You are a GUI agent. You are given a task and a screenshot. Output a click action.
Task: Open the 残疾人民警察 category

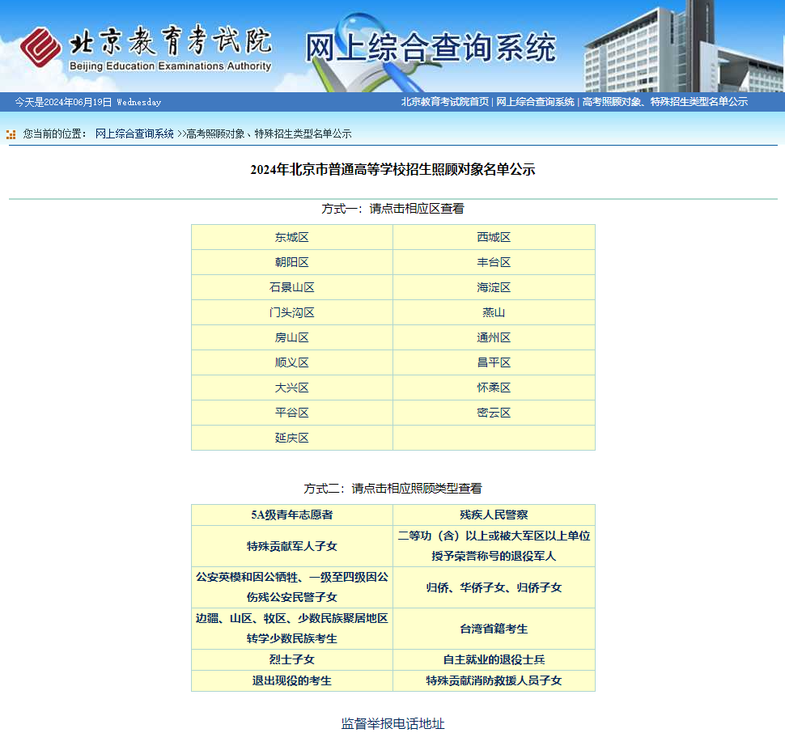[494, 515]
